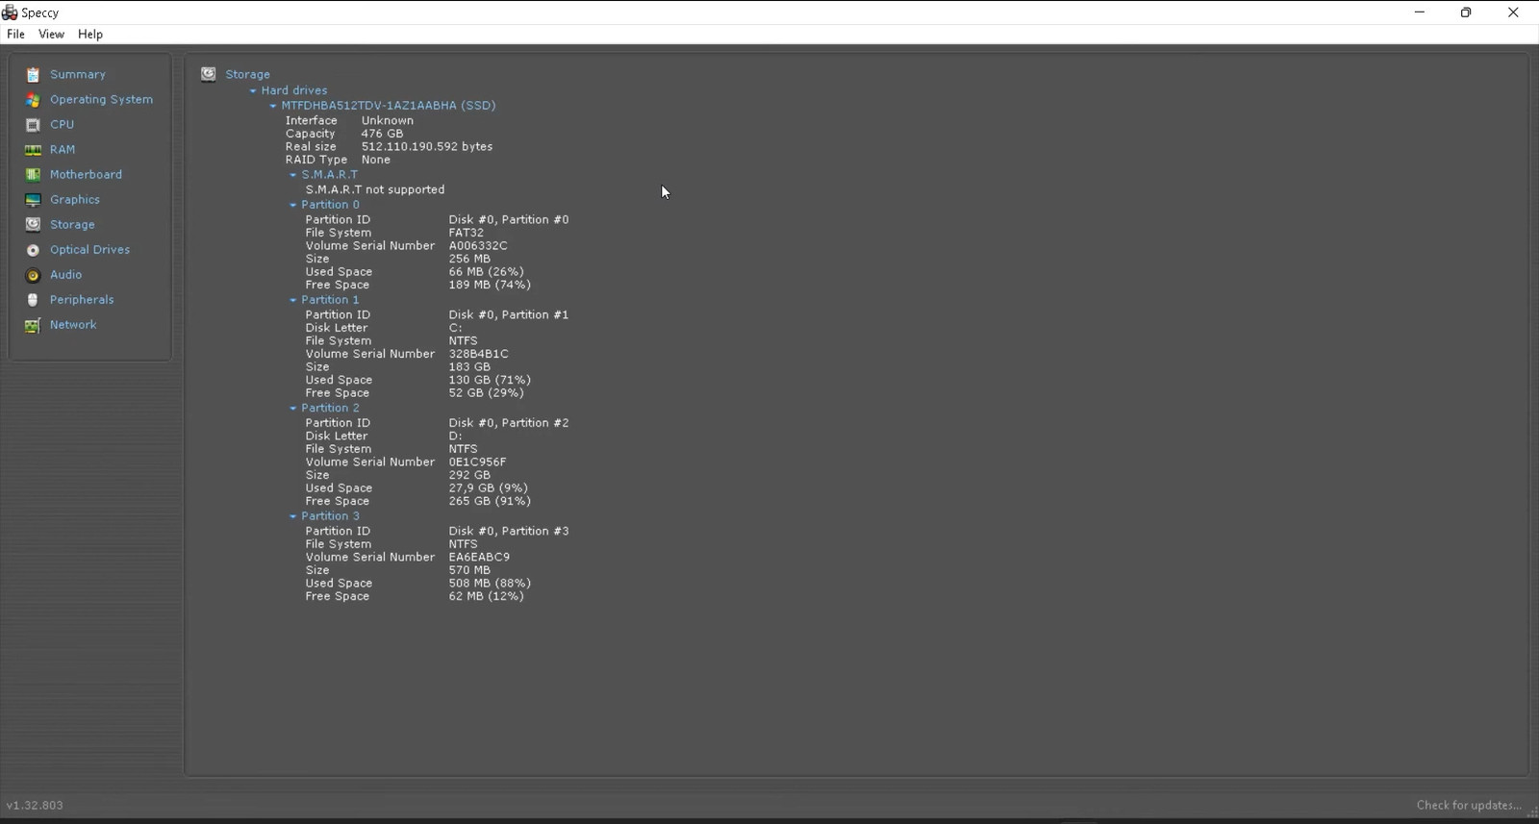Click the Storage heading in main panel
This screenshot has width=1539, height=824.
click(247, 74)
